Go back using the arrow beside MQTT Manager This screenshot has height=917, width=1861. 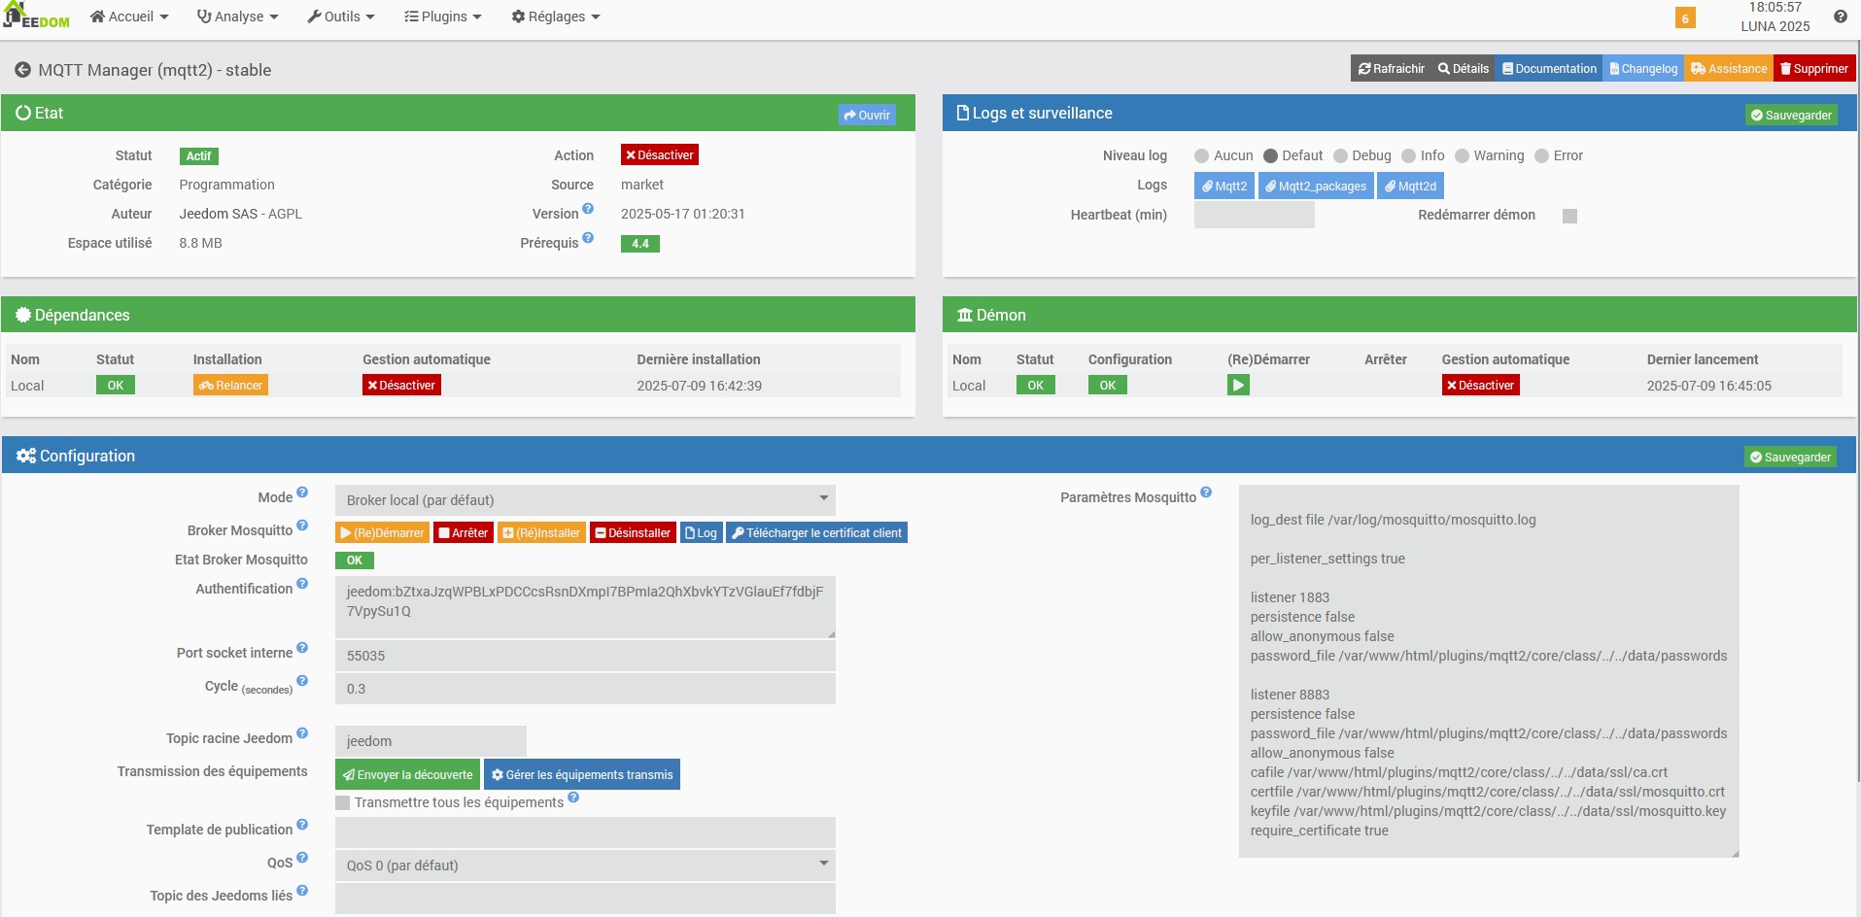point(22,70)
